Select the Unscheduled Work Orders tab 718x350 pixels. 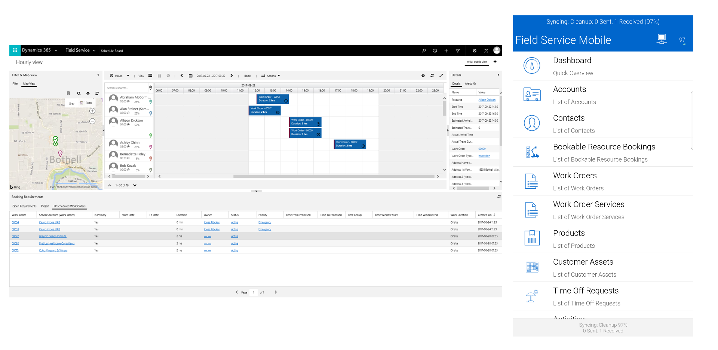(x=70, y=206)
